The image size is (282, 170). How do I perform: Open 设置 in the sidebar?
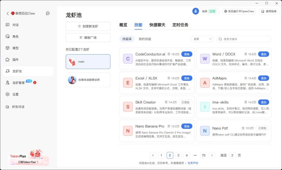point(28,94)
